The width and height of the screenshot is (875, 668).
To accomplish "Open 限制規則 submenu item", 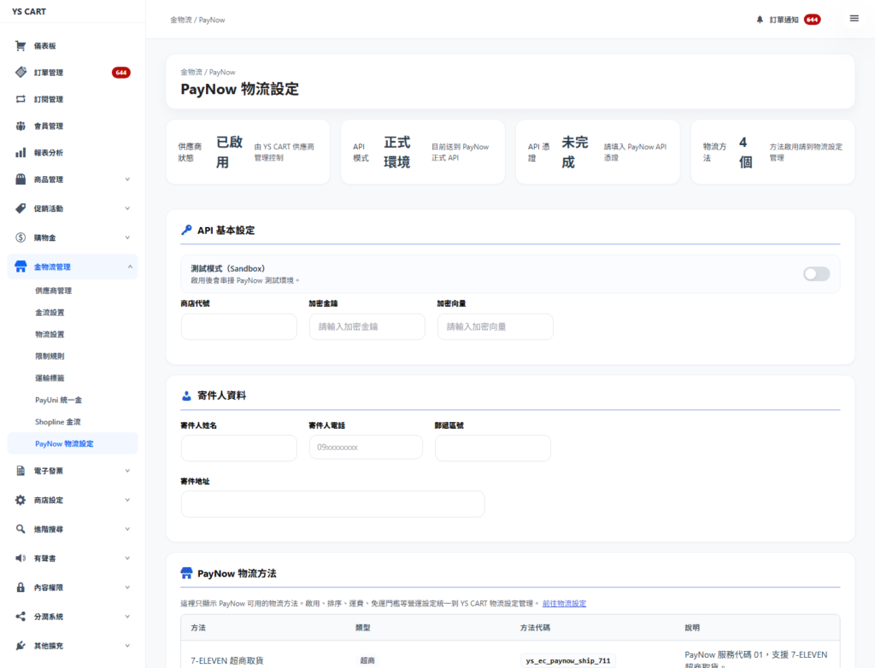I will (x=50, y=356).
